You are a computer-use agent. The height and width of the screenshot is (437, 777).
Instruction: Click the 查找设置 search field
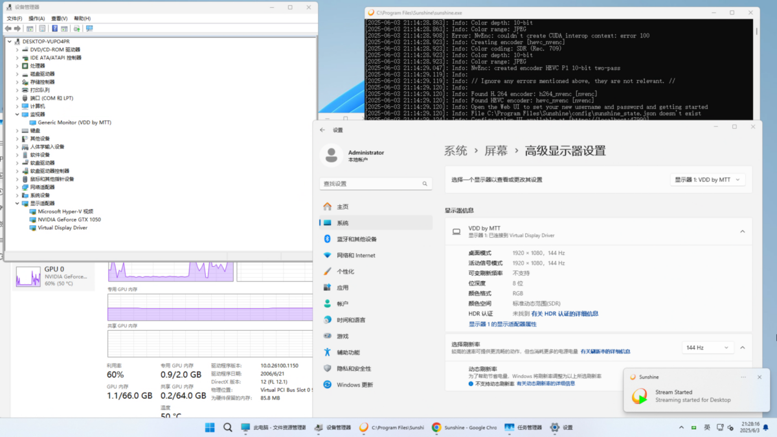tap(376, 184)
